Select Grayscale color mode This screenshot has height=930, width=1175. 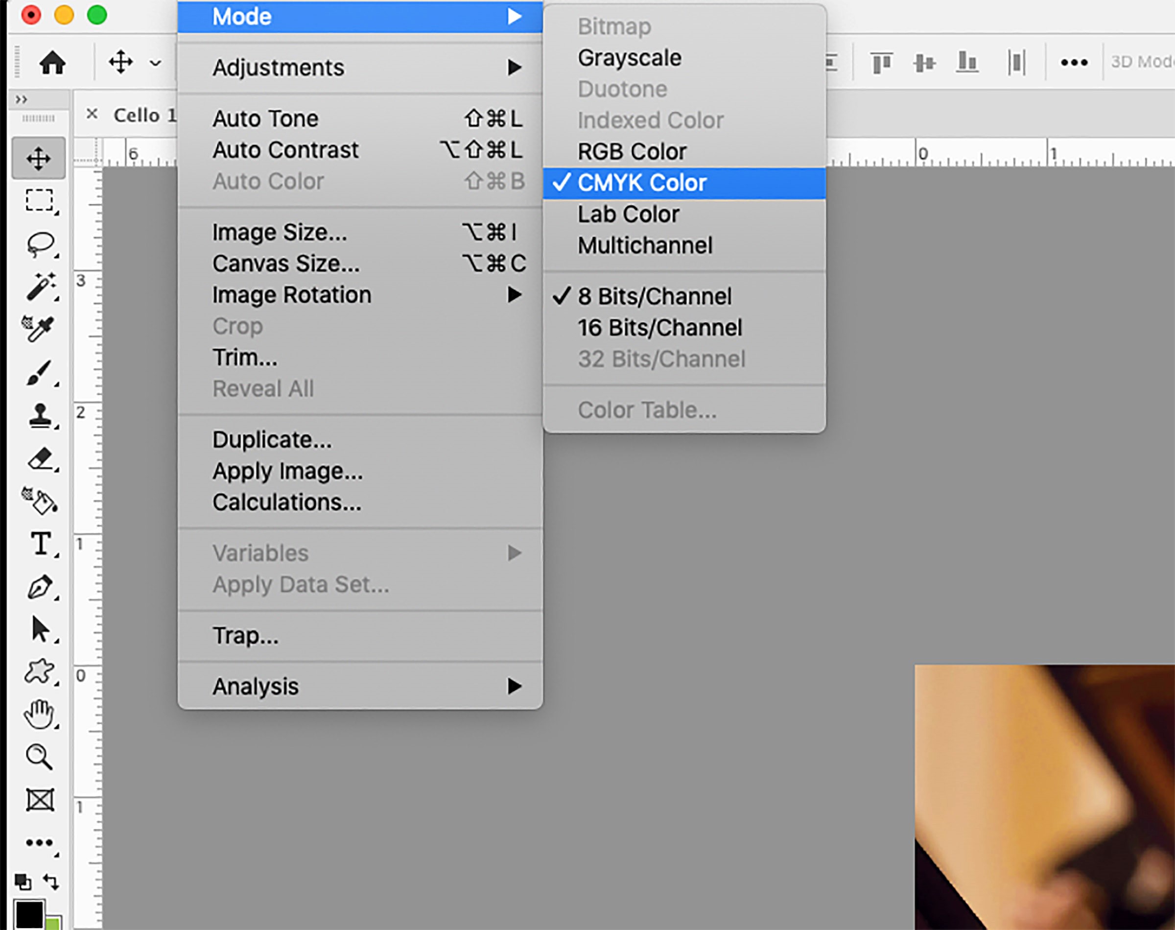pos(629,58)
